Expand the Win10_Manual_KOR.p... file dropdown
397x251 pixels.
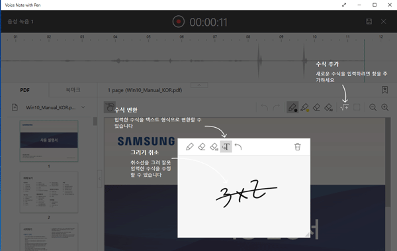tap(83, 107)
